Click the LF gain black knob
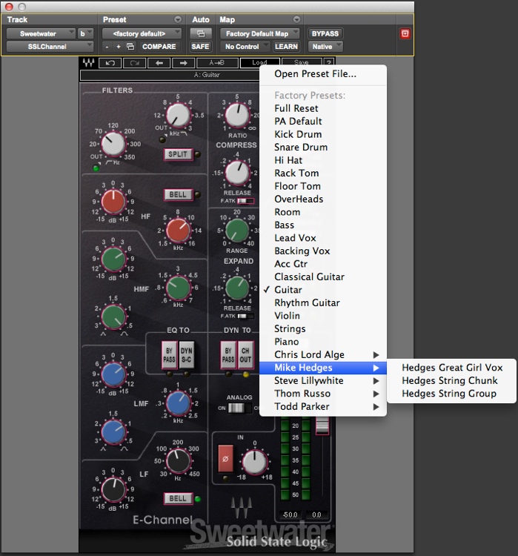The image size is (518, 556). 113,489
